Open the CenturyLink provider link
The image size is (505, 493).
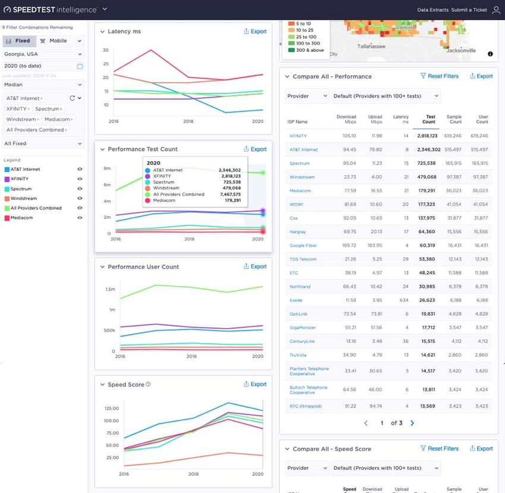pos(302,341)
